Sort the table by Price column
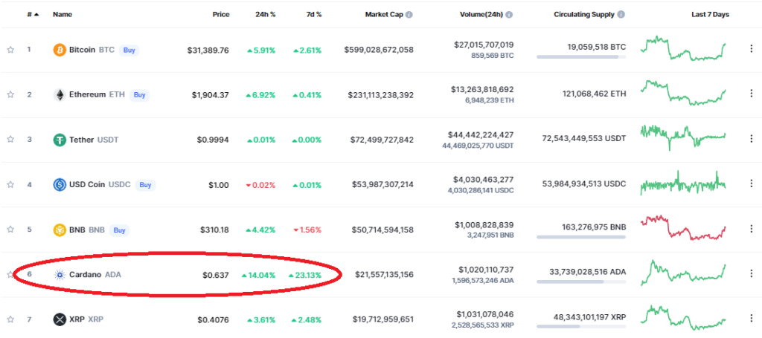This screenshot has width=762, height=338. (x=221, y=15)
